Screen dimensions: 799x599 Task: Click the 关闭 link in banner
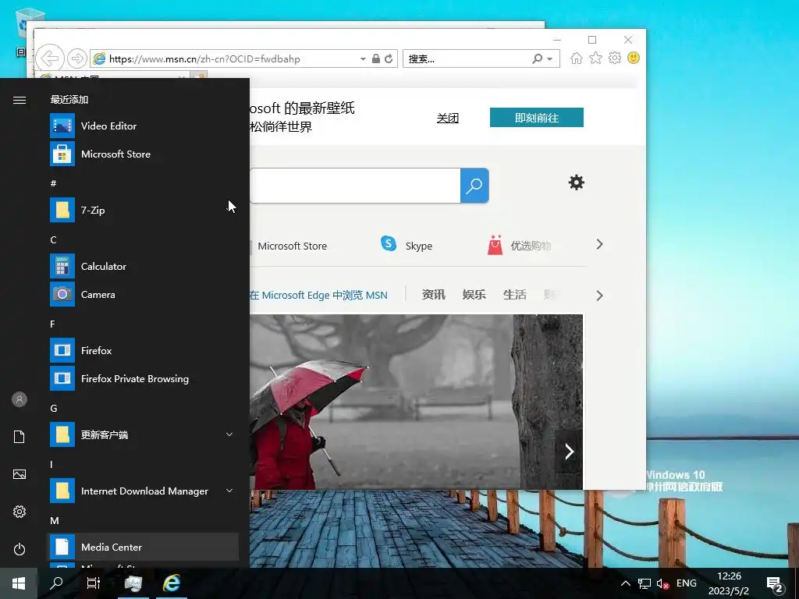pos(448,119)
